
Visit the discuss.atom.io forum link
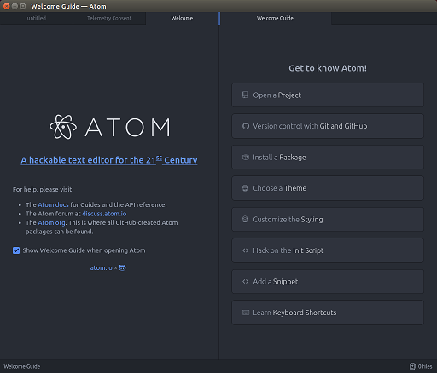(104, 214)
